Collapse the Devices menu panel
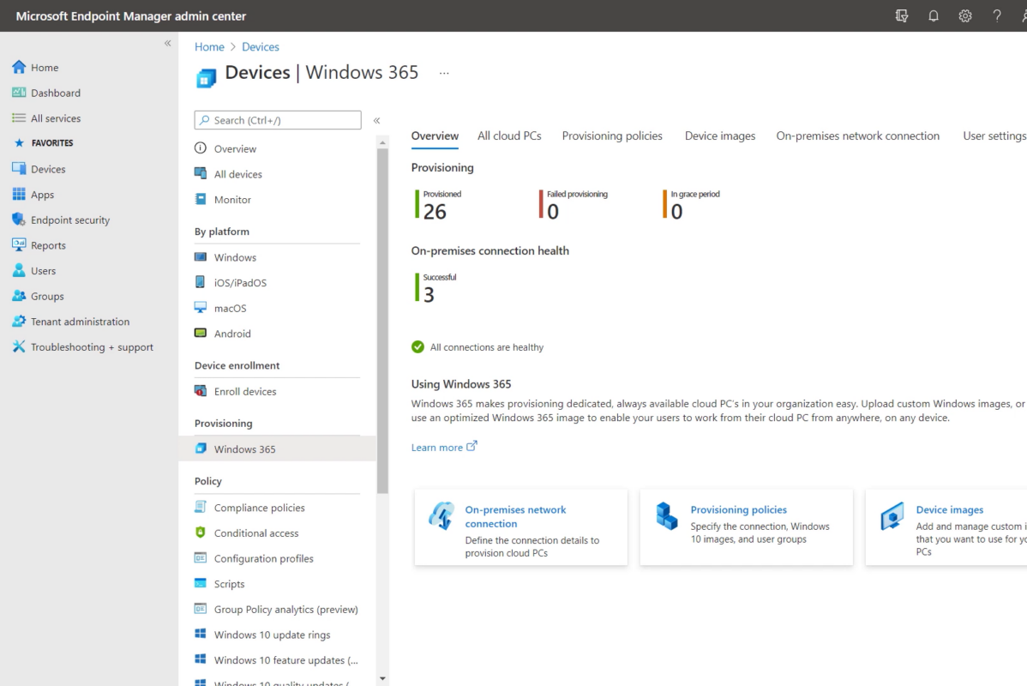The image size is (1027, 686). pos(376,121)
